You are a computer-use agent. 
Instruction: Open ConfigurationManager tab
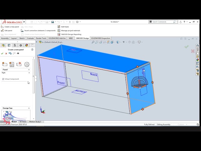click(x=15, y=45)
